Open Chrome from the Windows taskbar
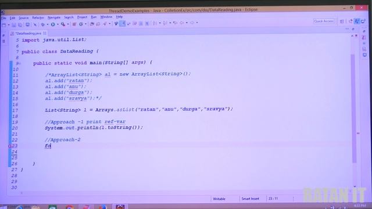This screenshot has height=209, width=372. pos(69,207)
